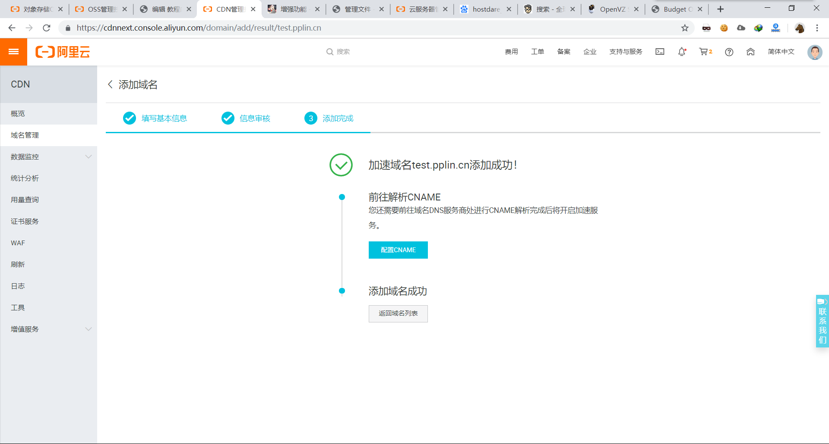Open the help question mark icon
This screenshot has width=829, height=444.
click(729, 52)
